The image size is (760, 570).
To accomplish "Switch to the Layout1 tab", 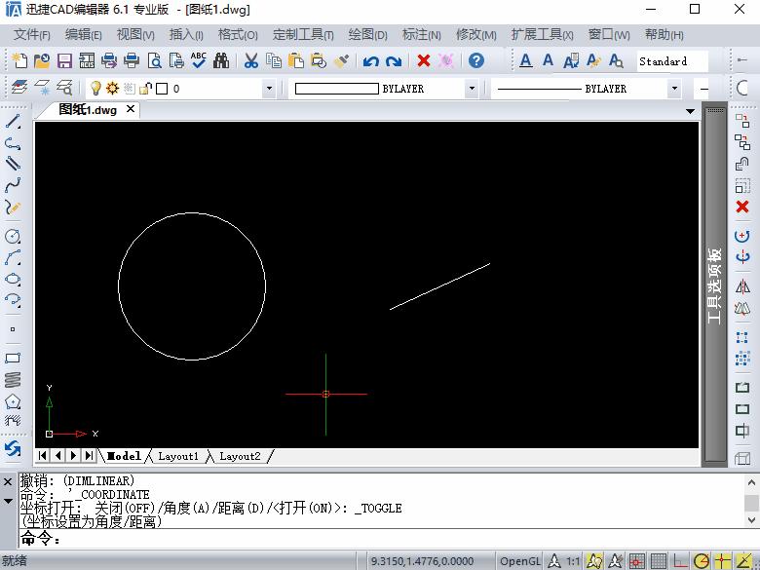I will [x=177, y=456].
